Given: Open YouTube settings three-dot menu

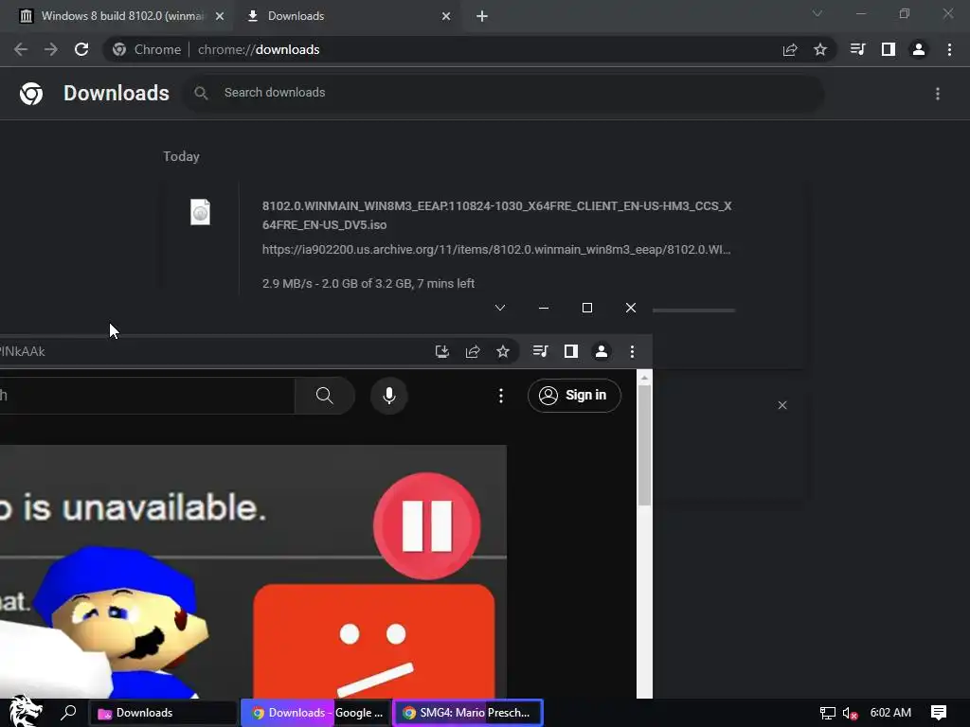Looking at the screenshot, I should [x=501, y=396].
